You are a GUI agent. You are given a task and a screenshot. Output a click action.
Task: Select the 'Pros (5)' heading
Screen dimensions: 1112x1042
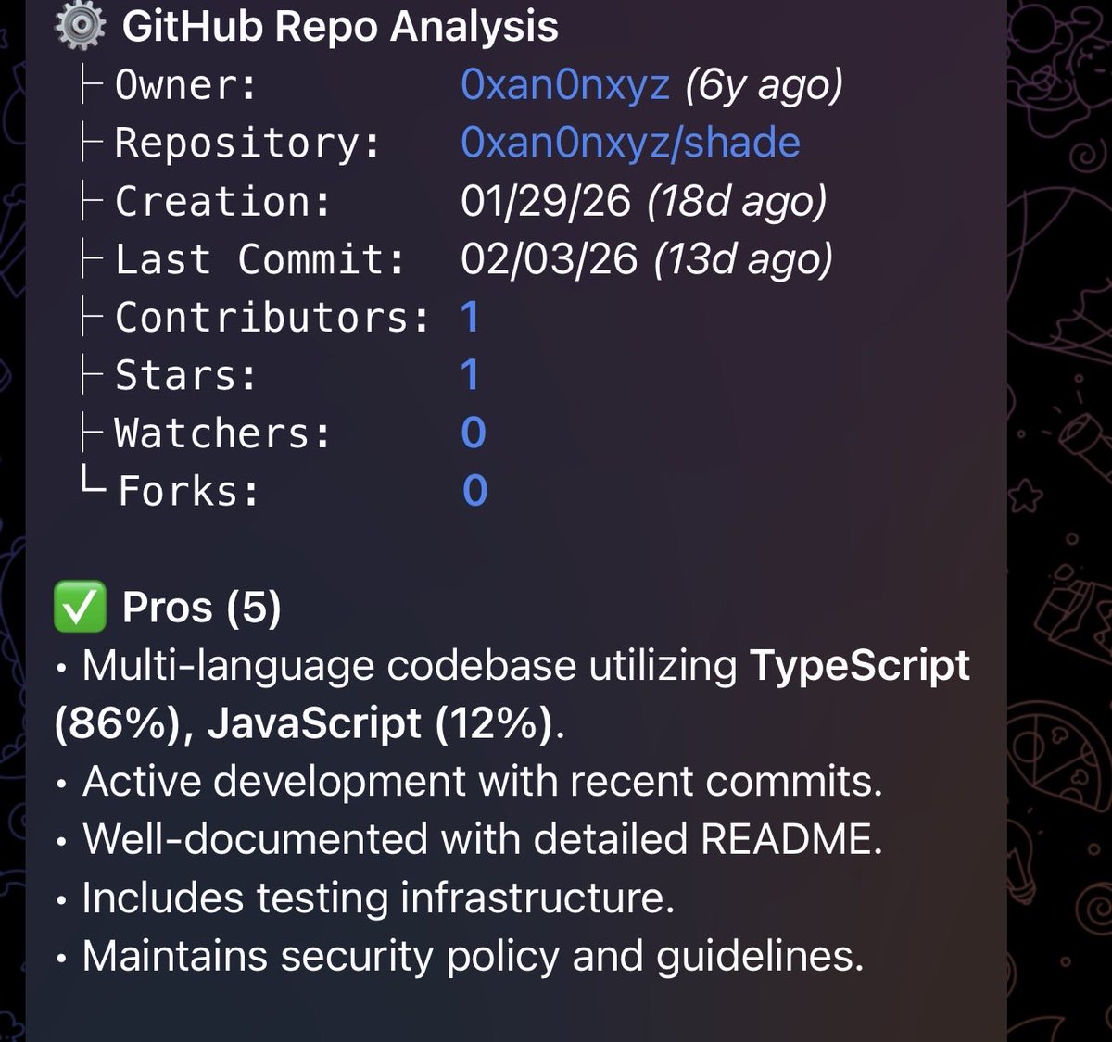(x=201, y=608)
